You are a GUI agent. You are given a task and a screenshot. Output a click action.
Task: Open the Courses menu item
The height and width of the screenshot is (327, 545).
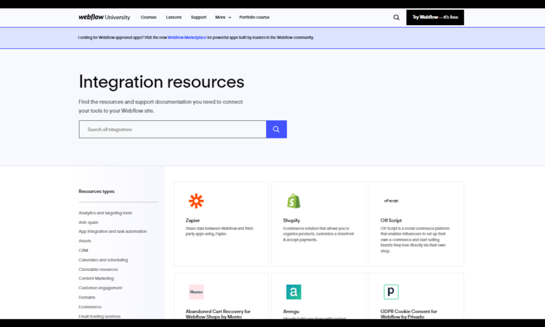click(x=148, y=17)
